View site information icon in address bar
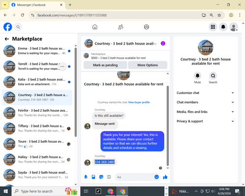 33,15
